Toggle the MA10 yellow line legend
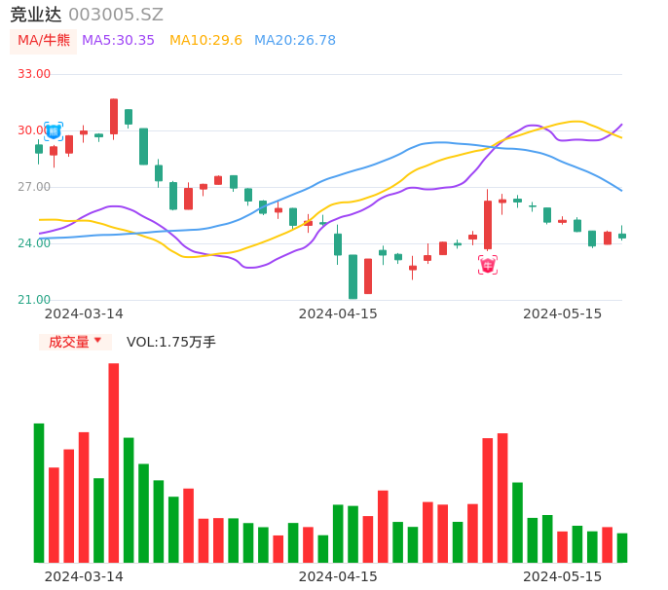 205,41
